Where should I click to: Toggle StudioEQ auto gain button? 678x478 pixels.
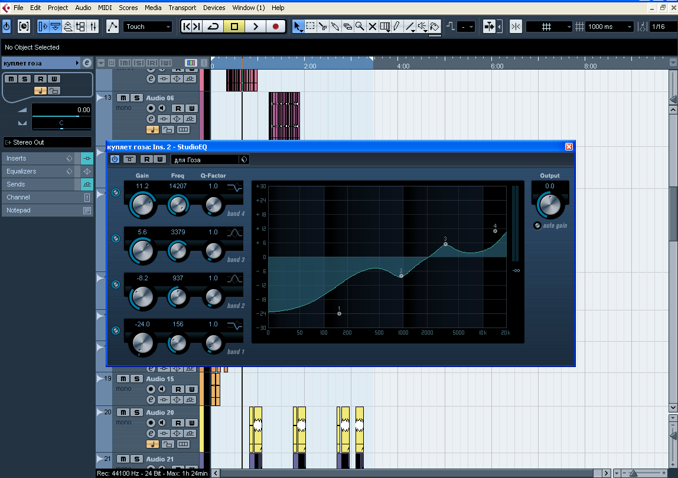point(537,225)
